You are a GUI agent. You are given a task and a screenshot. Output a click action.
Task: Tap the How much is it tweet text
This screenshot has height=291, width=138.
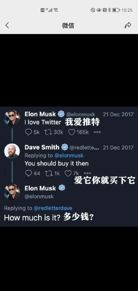(x=33, y=218)
